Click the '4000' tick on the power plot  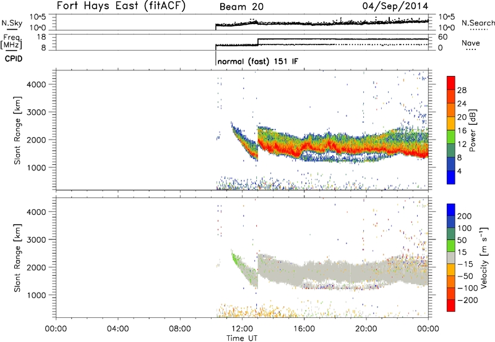pos(36,85)
